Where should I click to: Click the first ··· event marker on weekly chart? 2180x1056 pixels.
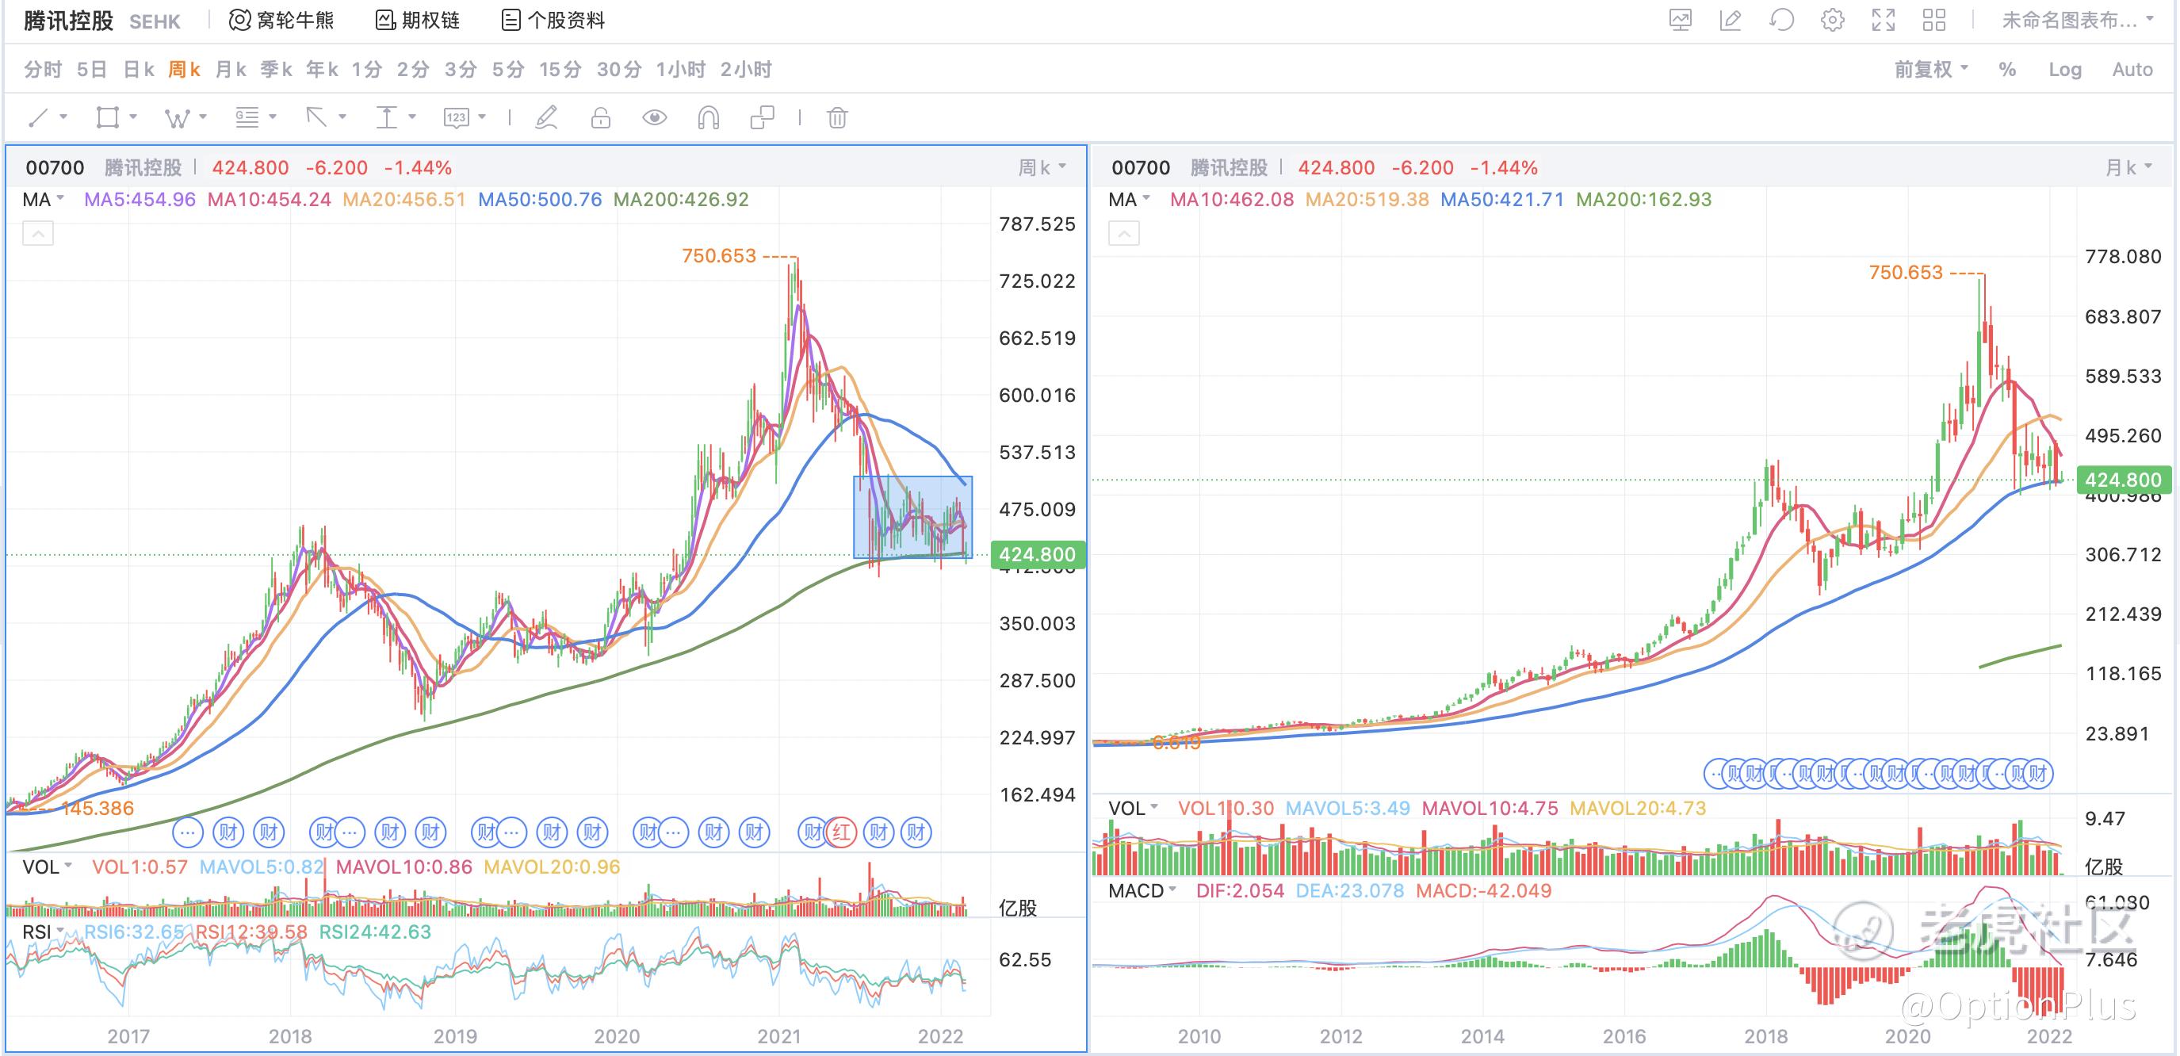188,832
